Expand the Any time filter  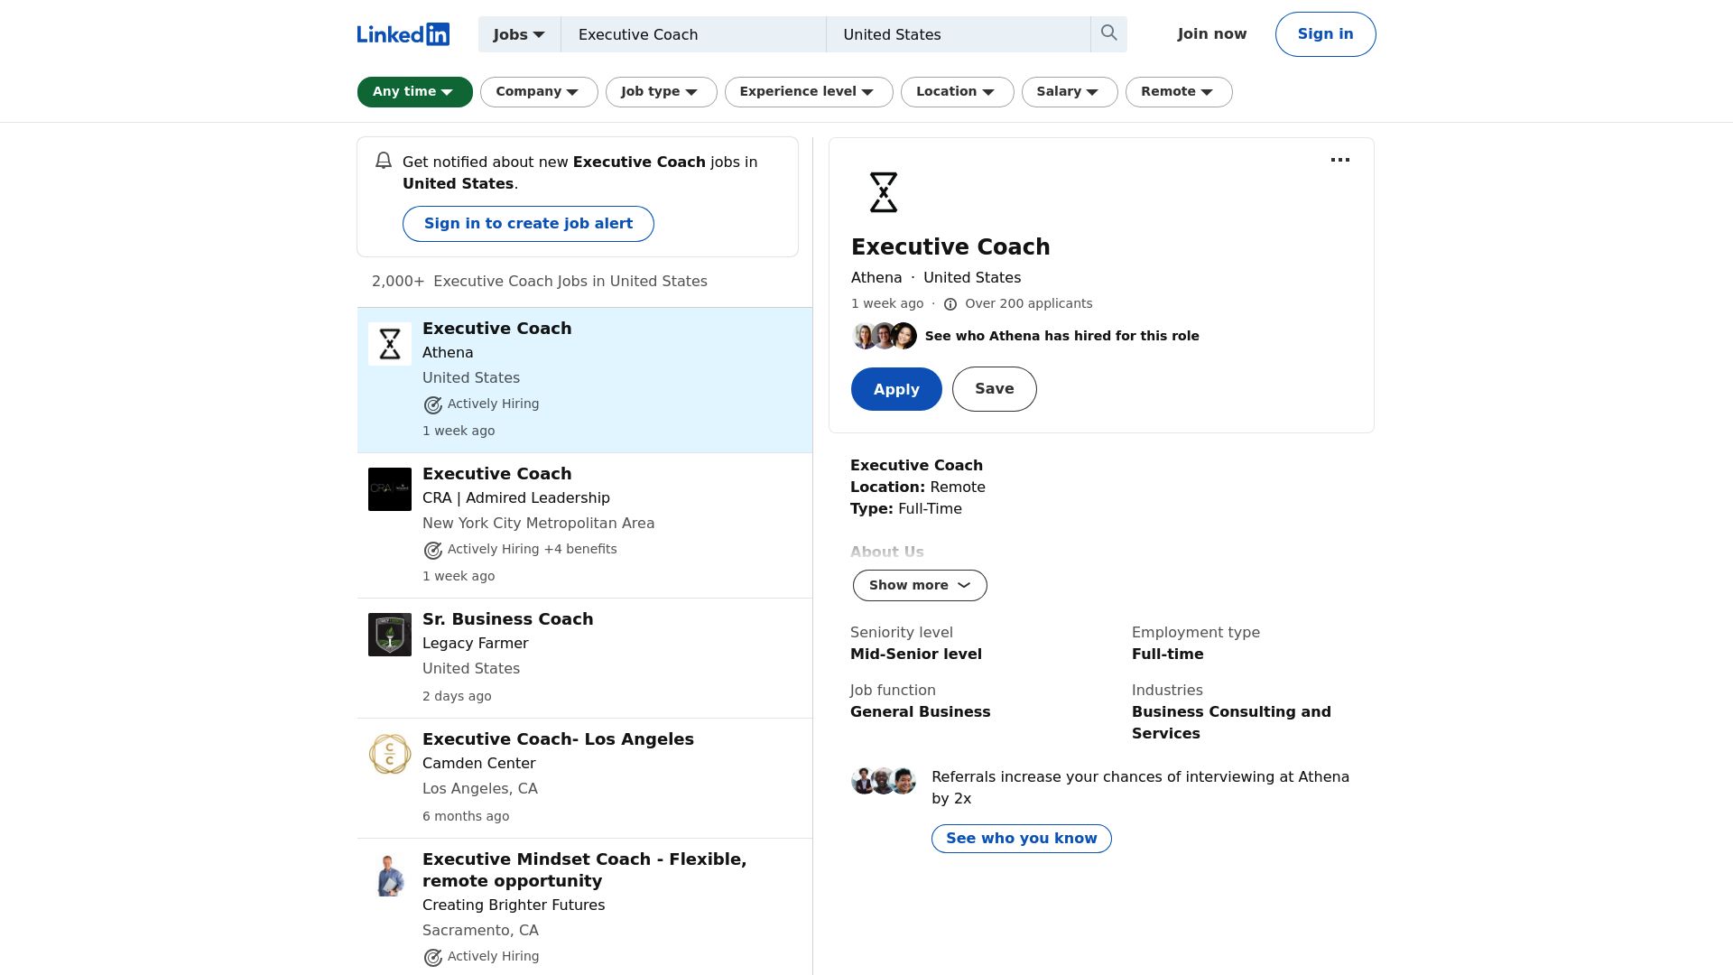pos(414,91)
